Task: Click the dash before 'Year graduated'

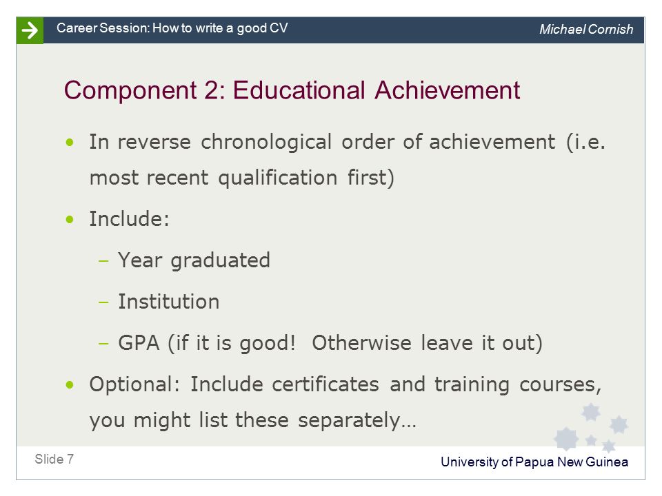Action: pyautogui.click(x=103, y=261)
